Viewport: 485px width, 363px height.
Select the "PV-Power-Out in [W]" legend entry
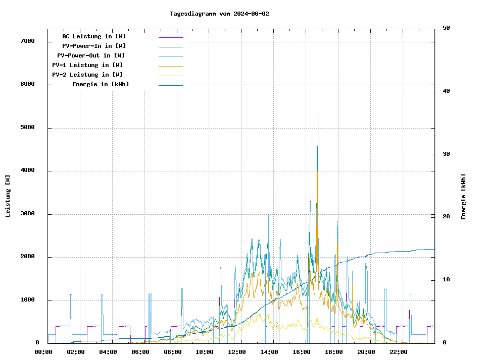[x=91, y=55]
